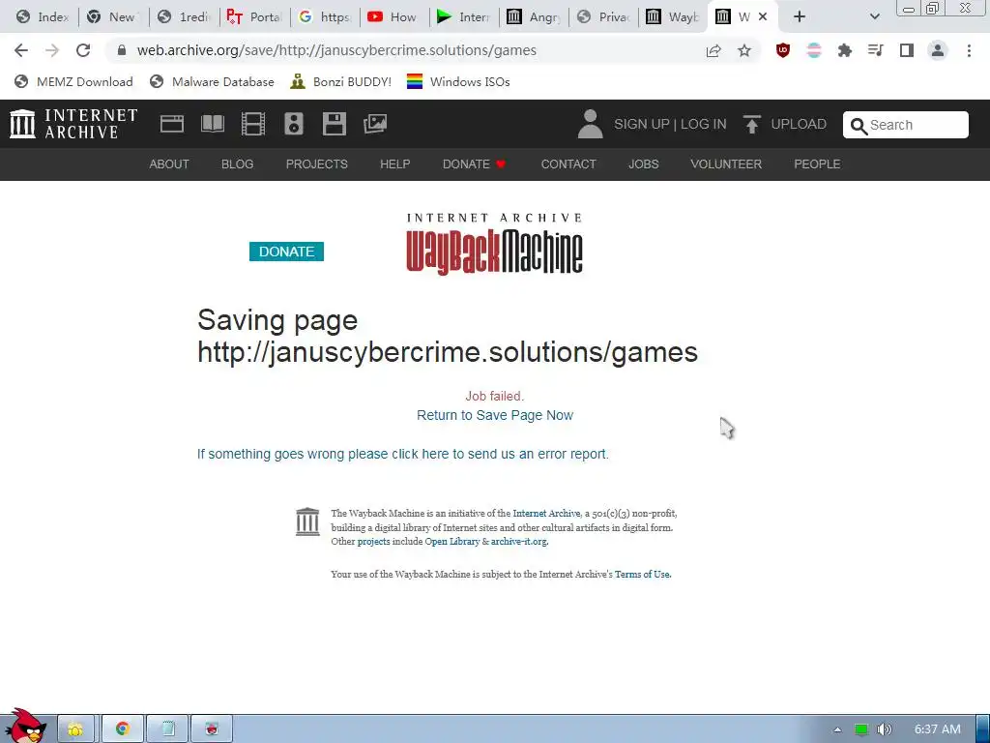
Task: Switch to the Angry tab
Action: (x=534, y=17)
